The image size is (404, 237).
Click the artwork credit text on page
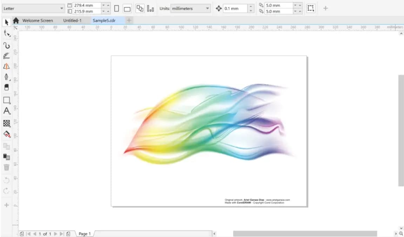click(x=257, y=201)
